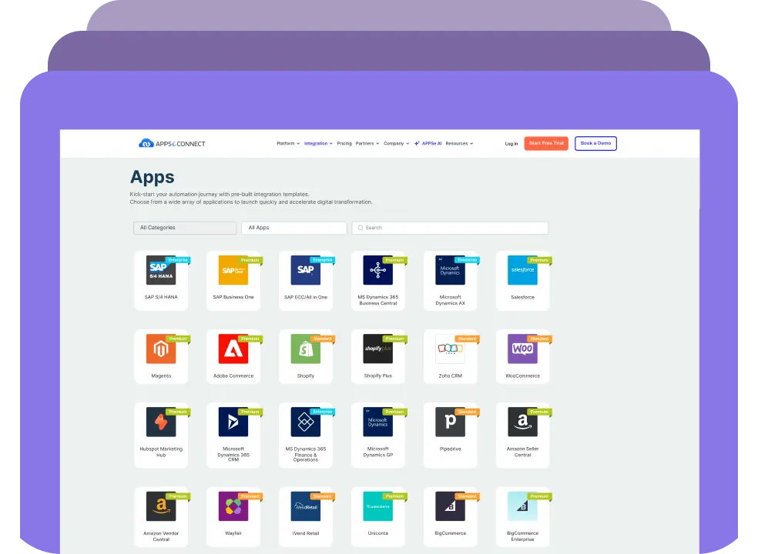Expand the Resources menu
This screenshot has width=758, height=554.
pyautogui.click(x=459, y=143)
